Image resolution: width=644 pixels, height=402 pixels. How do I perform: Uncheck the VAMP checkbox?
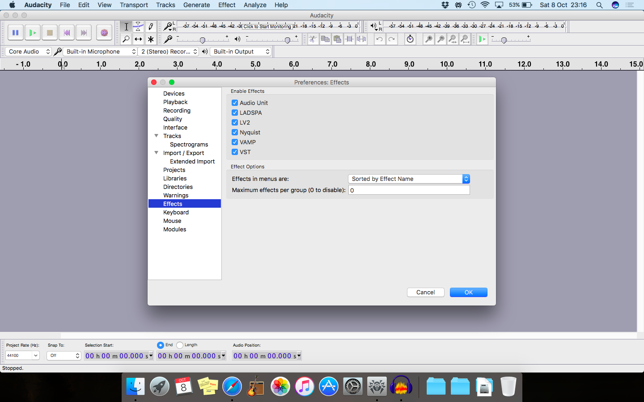[x=235, y=142]
